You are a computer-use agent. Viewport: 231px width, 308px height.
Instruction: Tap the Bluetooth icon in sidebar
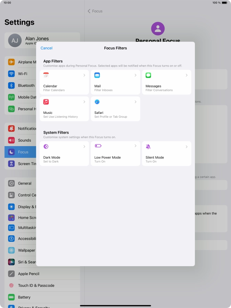click(11, 85)
